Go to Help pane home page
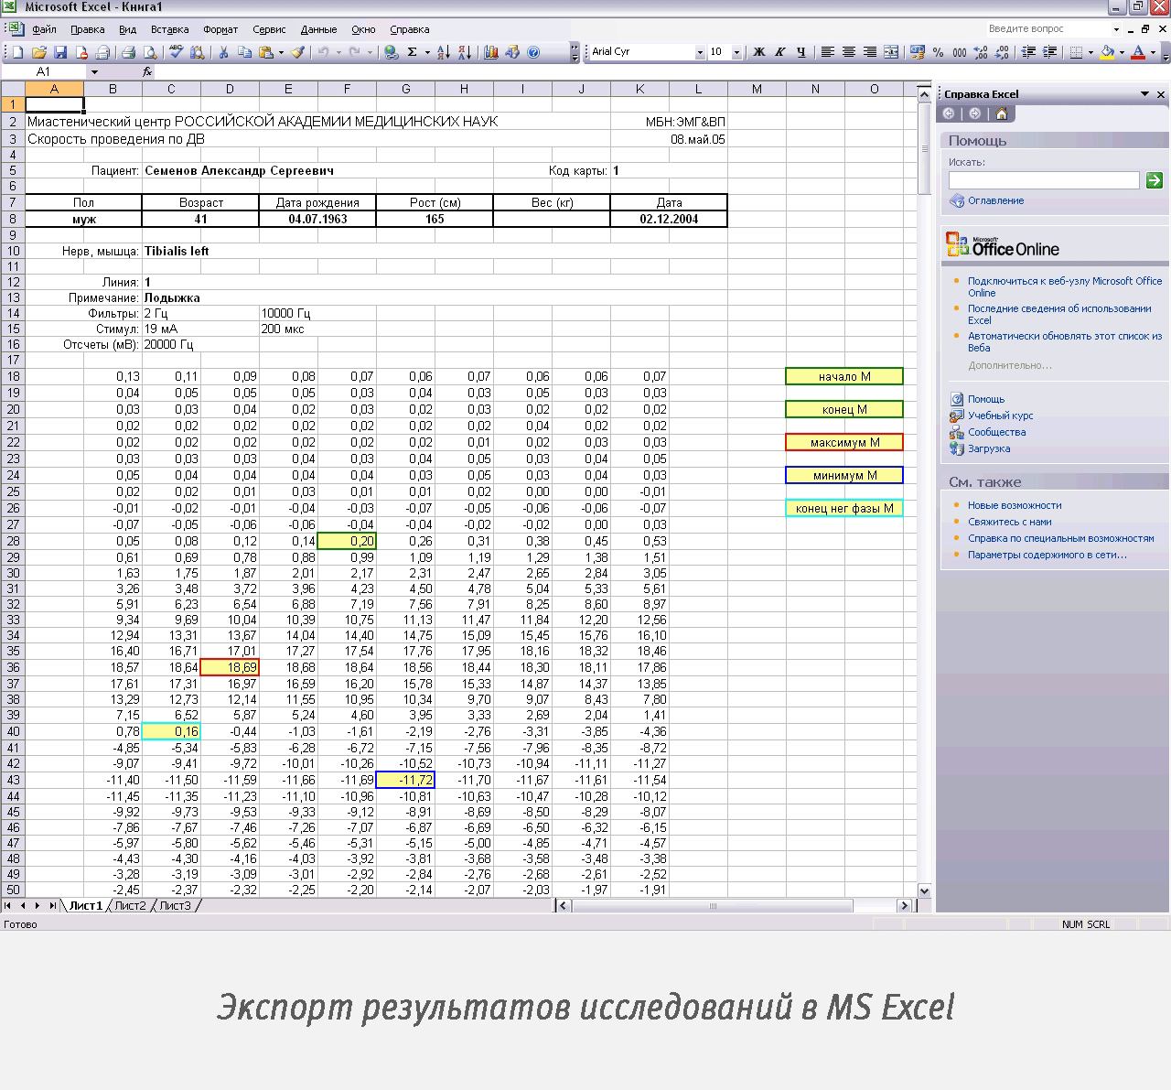This screenshot has height=1090, width=1171. coord(1002,113)
